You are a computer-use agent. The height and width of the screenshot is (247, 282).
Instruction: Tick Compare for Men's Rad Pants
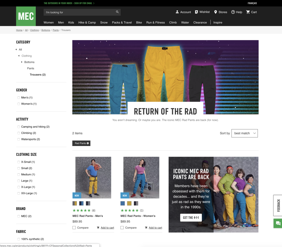point(74,228)
